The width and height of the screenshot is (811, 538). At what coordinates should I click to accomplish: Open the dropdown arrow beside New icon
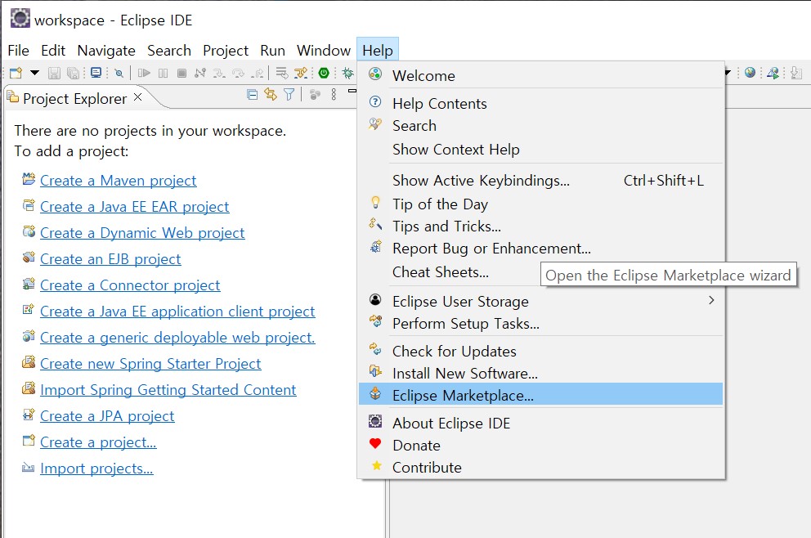(x=34, y=73)
